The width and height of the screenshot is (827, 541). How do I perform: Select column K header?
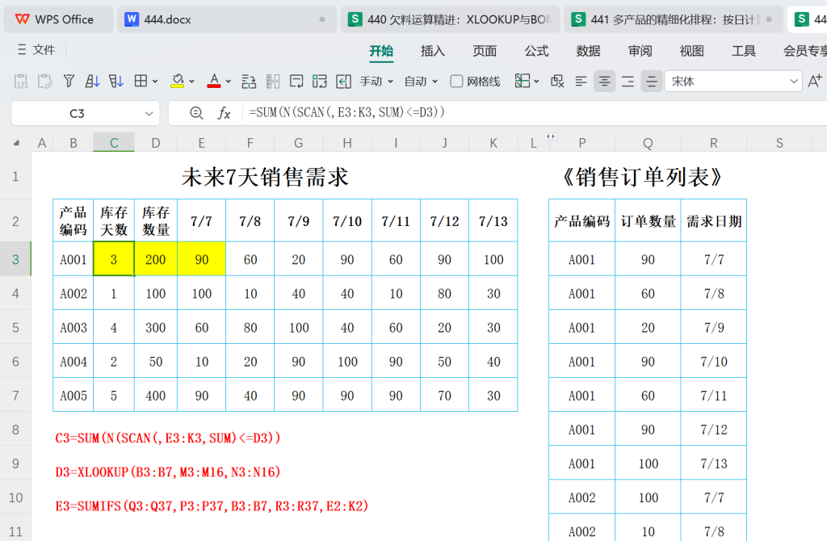point(493,143)
